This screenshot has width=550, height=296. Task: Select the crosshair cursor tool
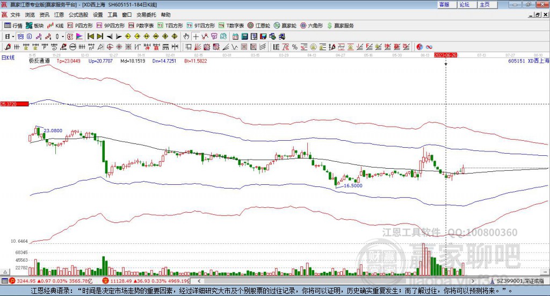click(x=196, y=37)
